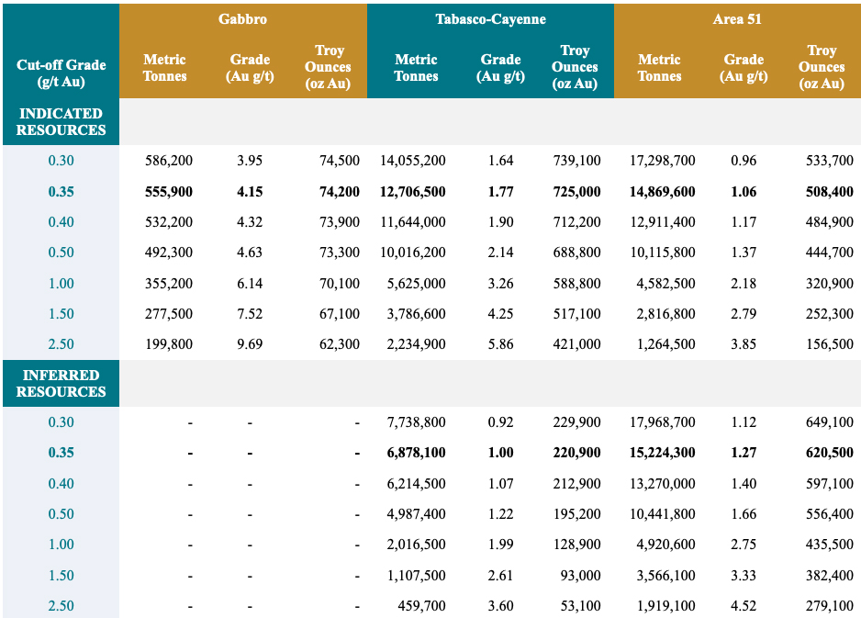Select the tonnage value 5,625,000
This screenshot has height=618, width=861.
(x=416, y=284)
